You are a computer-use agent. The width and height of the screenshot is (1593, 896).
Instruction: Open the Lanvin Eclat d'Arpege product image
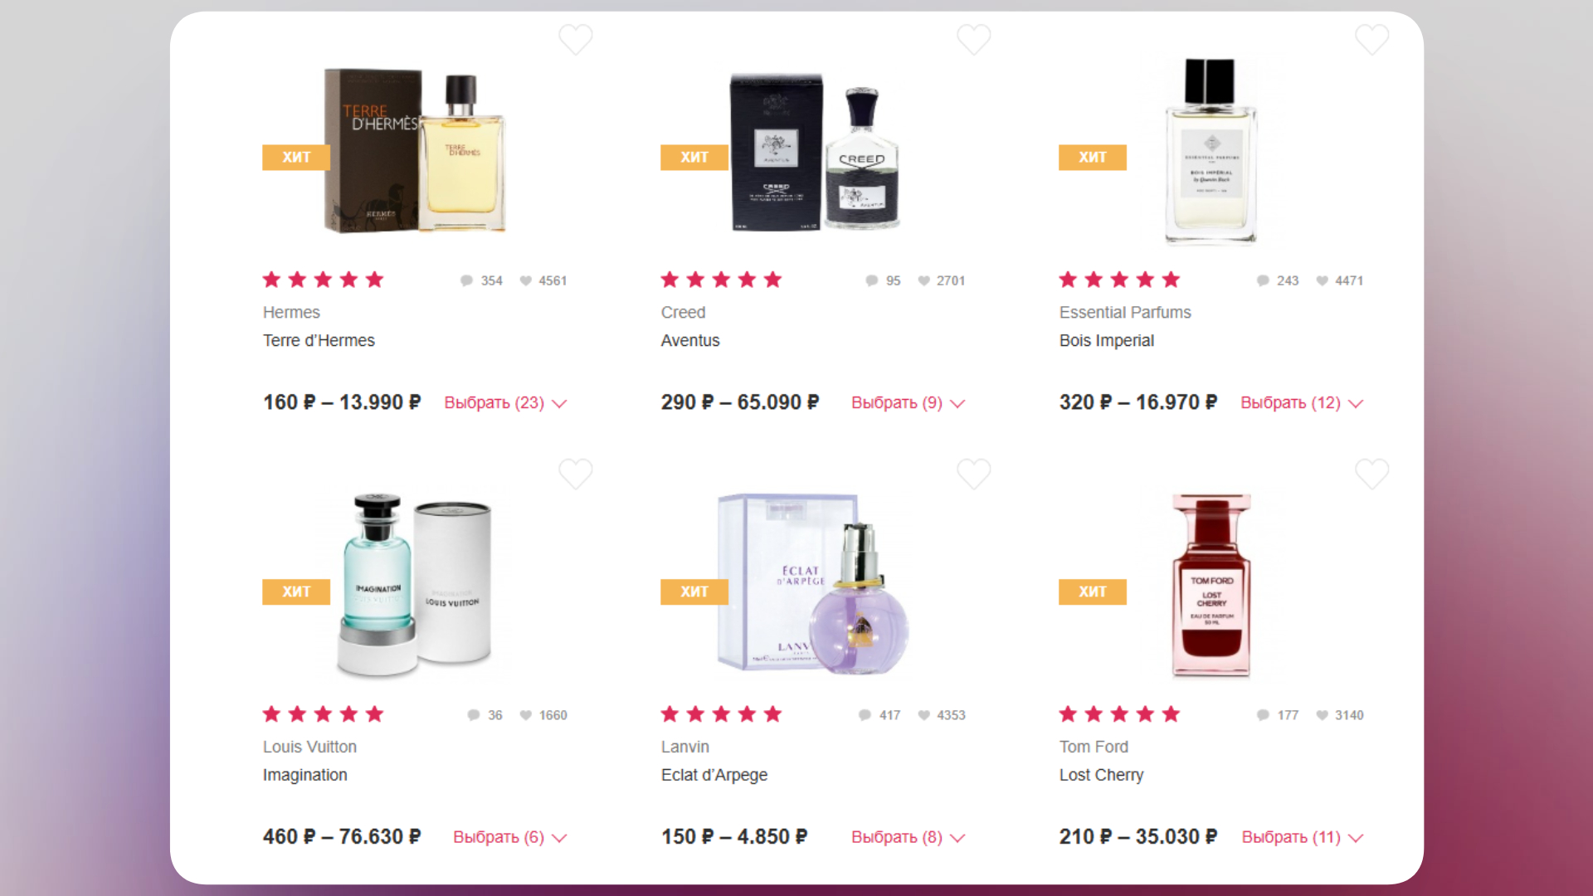pos(813,584)
